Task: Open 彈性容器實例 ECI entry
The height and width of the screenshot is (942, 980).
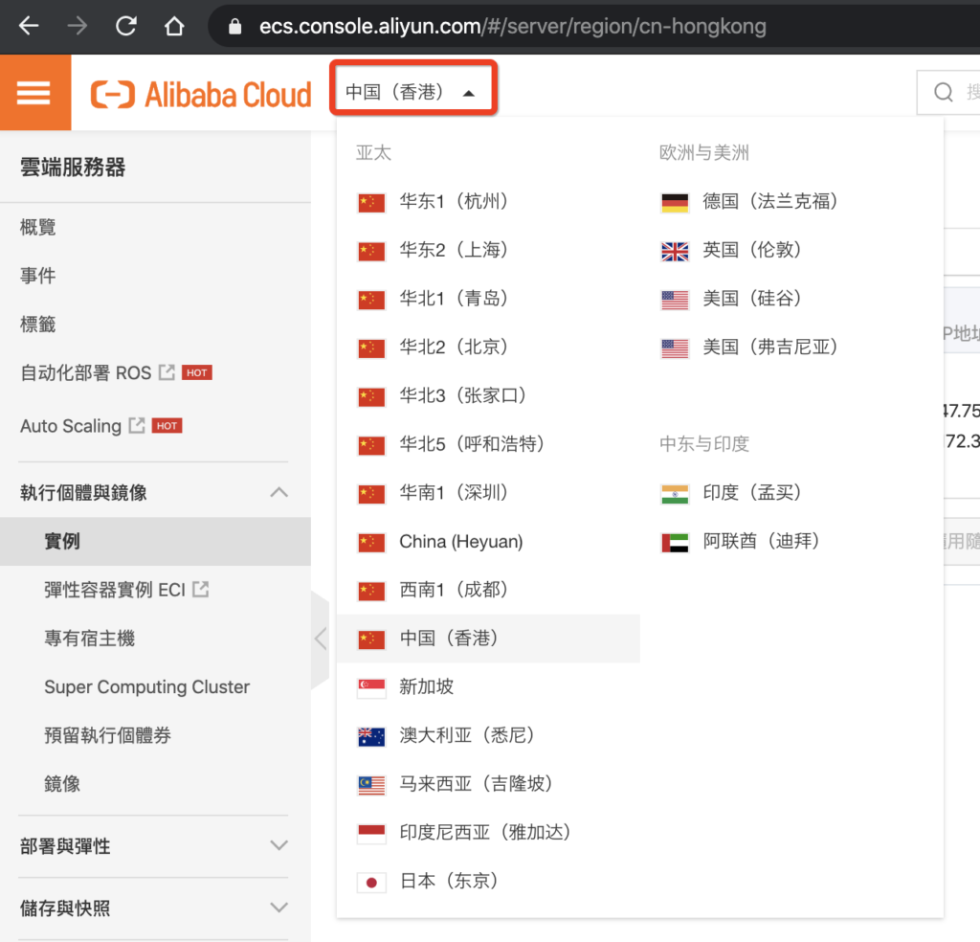Action: tap(115, 590)
